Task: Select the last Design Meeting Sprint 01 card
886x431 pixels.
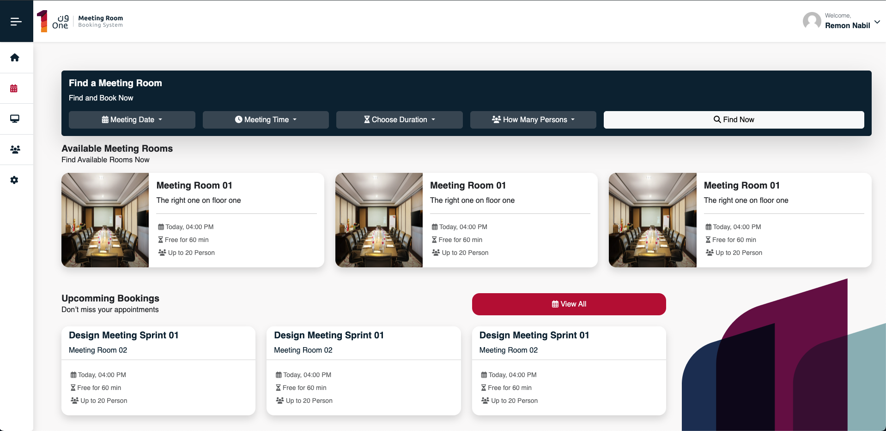Action: pyautogui.click(x=534, y=336)
